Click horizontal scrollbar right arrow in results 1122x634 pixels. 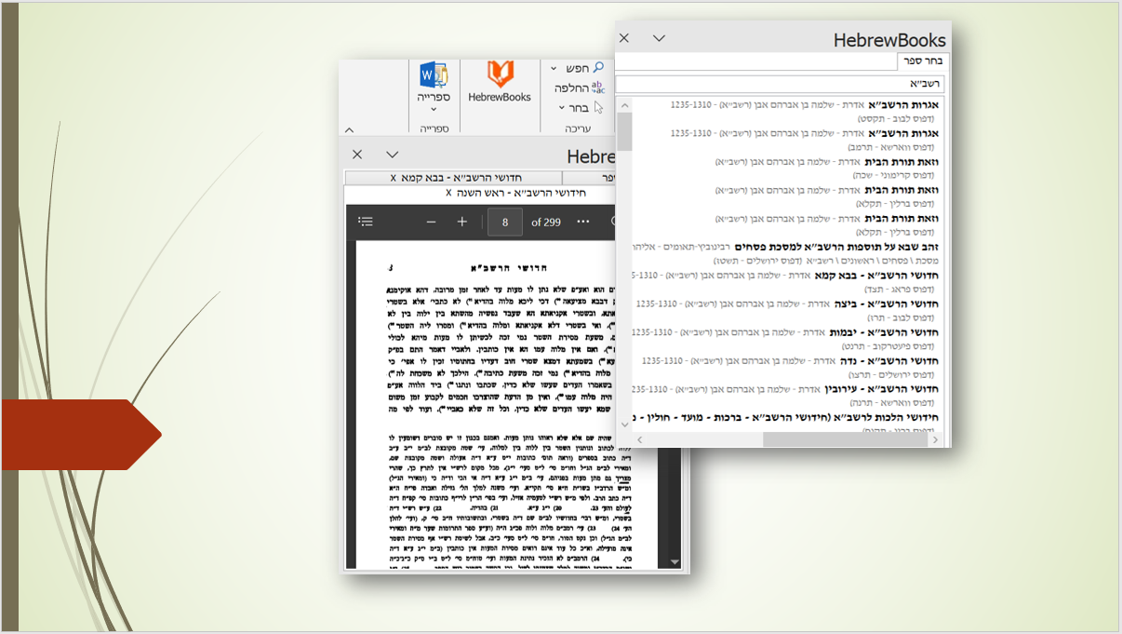937,438
